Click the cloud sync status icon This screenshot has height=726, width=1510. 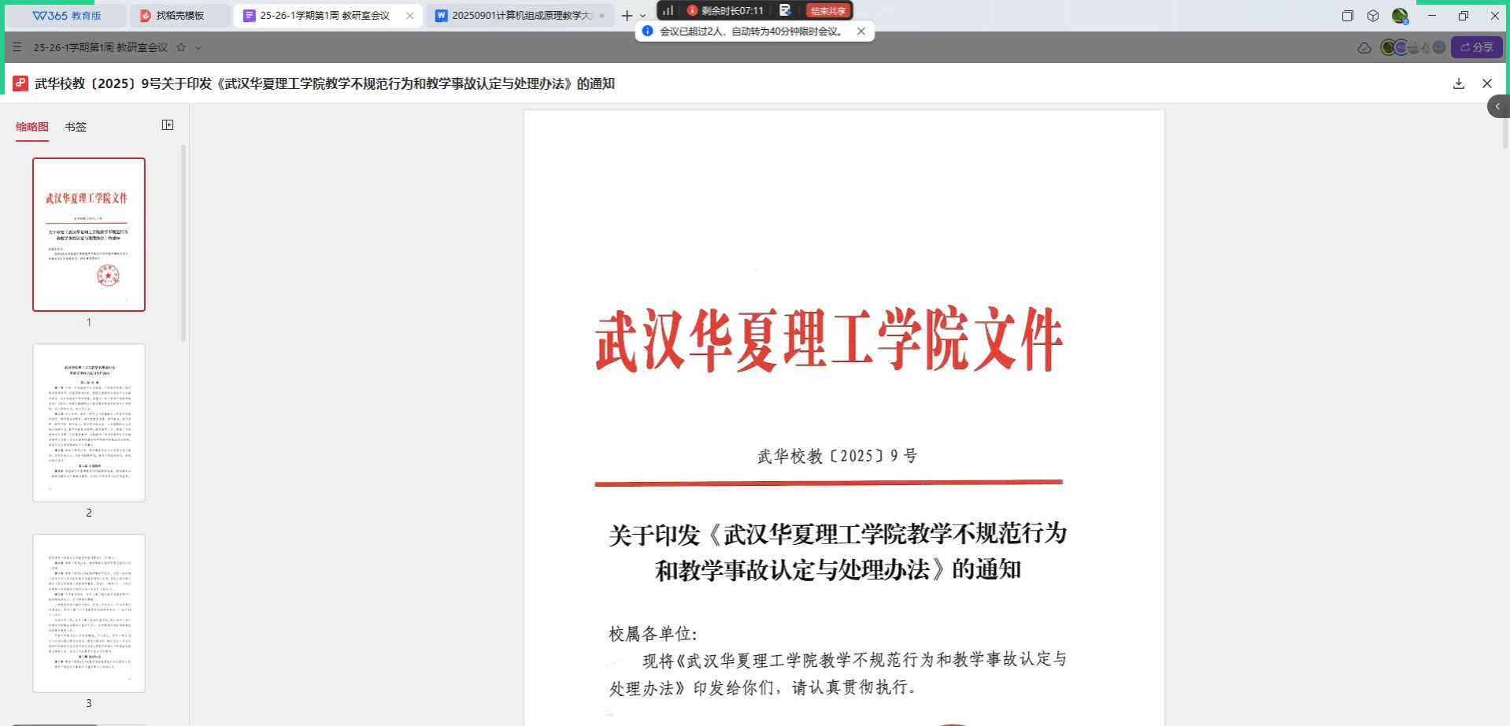tap(1364, 48)
